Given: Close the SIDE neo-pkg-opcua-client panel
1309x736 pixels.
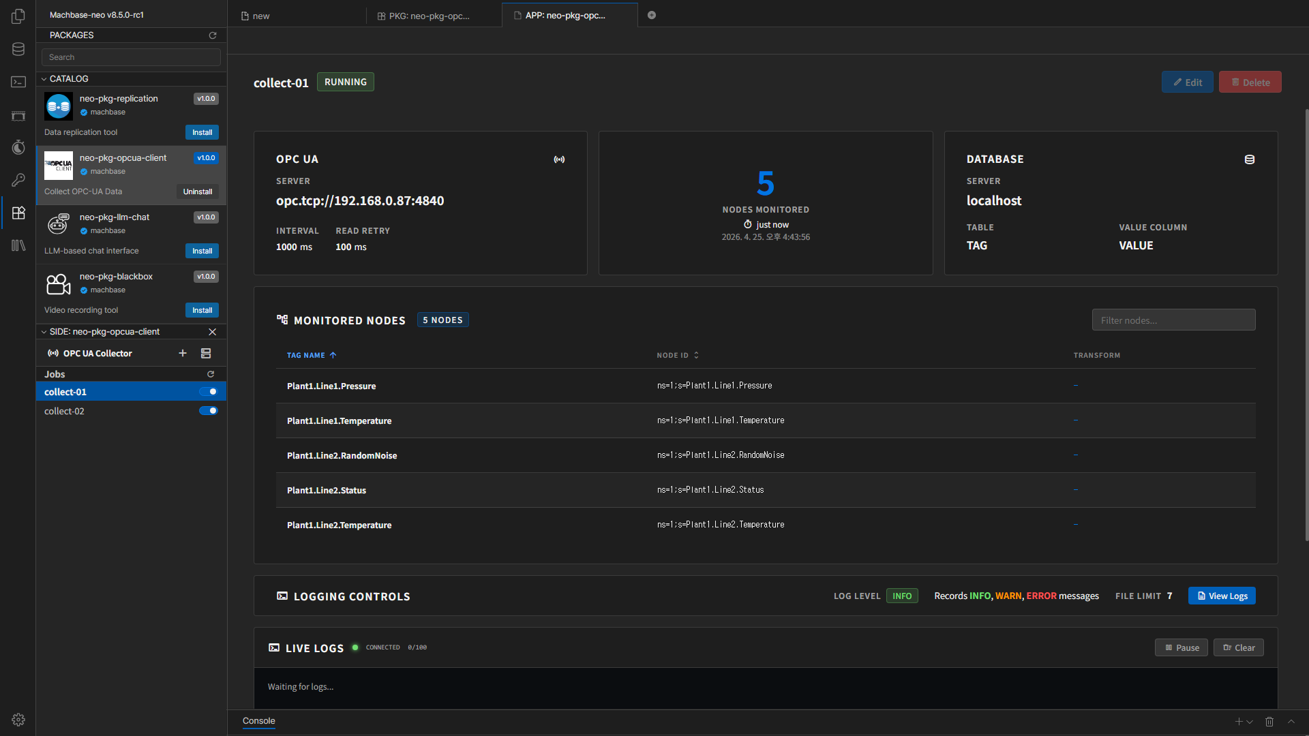Looking at the screenshot, I should [x=212, y=332].
